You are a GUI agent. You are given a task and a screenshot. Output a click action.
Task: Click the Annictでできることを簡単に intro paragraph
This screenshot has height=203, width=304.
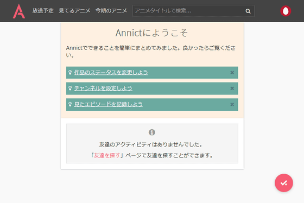151,52
